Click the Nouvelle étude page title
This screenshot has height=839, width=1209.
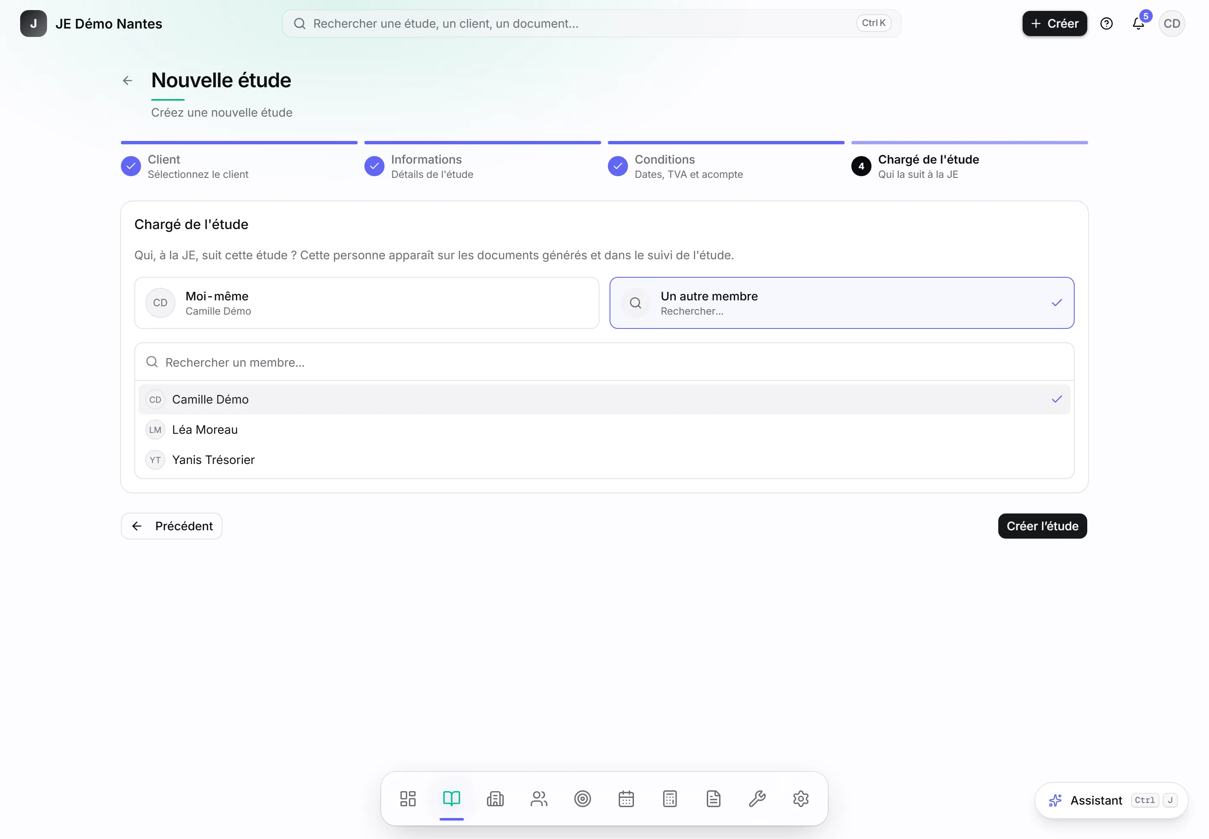tap(221, 81)
